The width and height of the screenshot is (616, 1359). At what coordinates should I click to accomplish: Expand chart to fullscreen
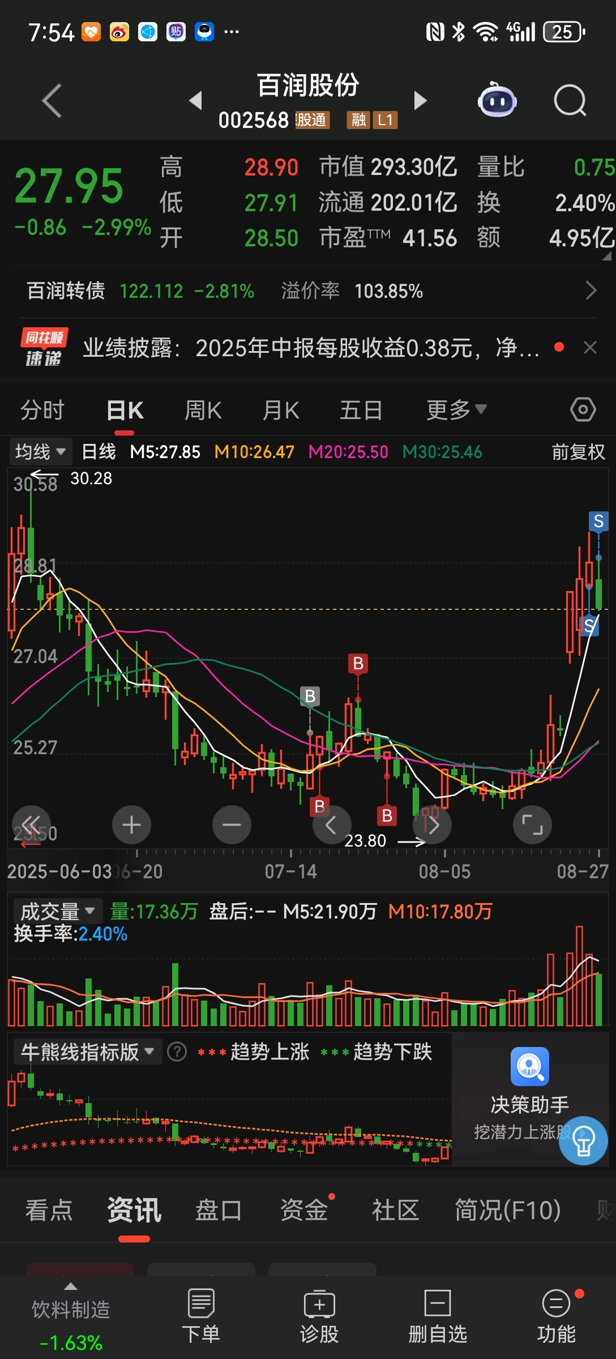point(532,824)
